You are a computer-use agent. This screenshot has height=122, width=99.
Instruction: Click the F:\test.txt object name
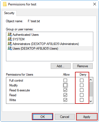coord(34,21)
